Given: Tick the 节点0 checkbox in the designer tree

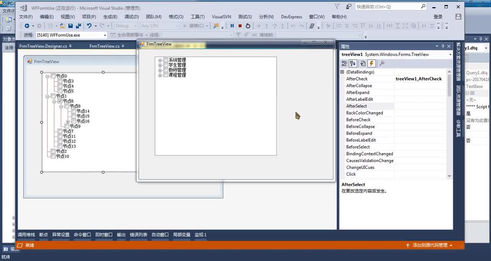Looking at the screenshot, I should point(53,76).
